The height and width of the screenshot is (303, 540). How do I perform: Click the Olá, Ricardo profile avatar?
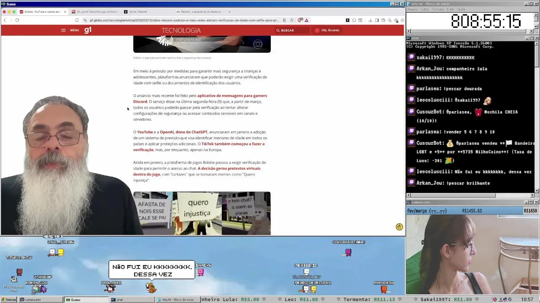tap(317, 30)
